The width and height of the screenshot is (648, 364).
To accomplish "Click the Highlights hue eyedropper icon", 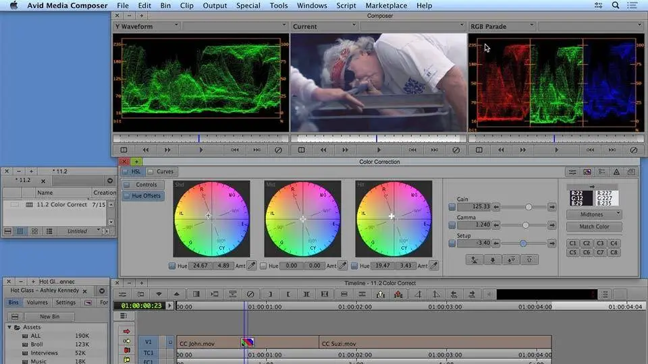I will click(x=433, y=266).
